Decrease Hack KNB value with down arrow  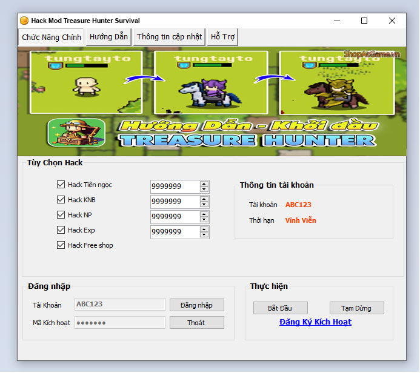click(x=204, y=205)
